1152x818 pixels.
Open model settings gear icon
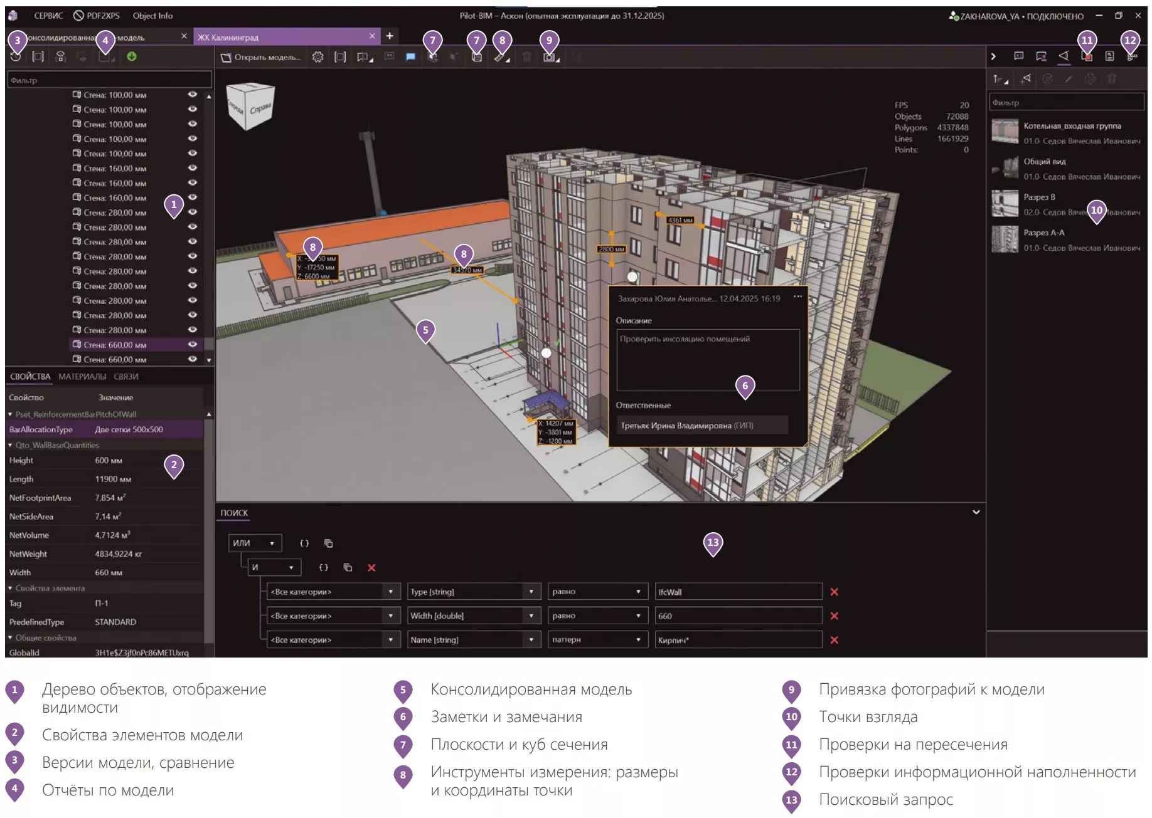tap(318, 57)
